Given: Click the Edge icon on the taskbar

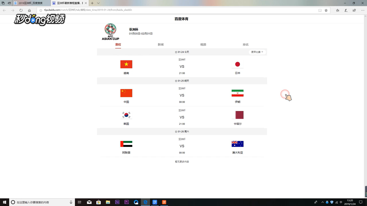Looking at the screenshot, I should 145,202.
